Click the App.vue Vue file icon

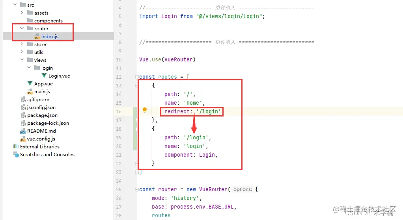tap(30, 83)
